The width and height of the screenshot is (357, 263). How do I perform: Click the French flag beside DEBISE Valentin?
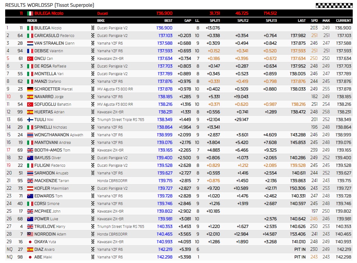click(x=30, y=51)
